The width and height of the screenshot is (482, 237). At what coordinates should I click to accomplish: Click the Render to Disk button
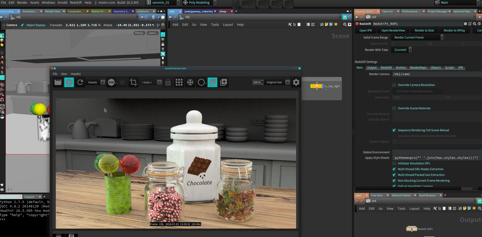click(x=424, y=30)
